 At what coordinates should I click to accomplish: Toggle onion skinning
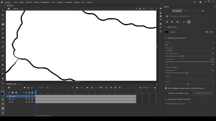coord(87,88)
